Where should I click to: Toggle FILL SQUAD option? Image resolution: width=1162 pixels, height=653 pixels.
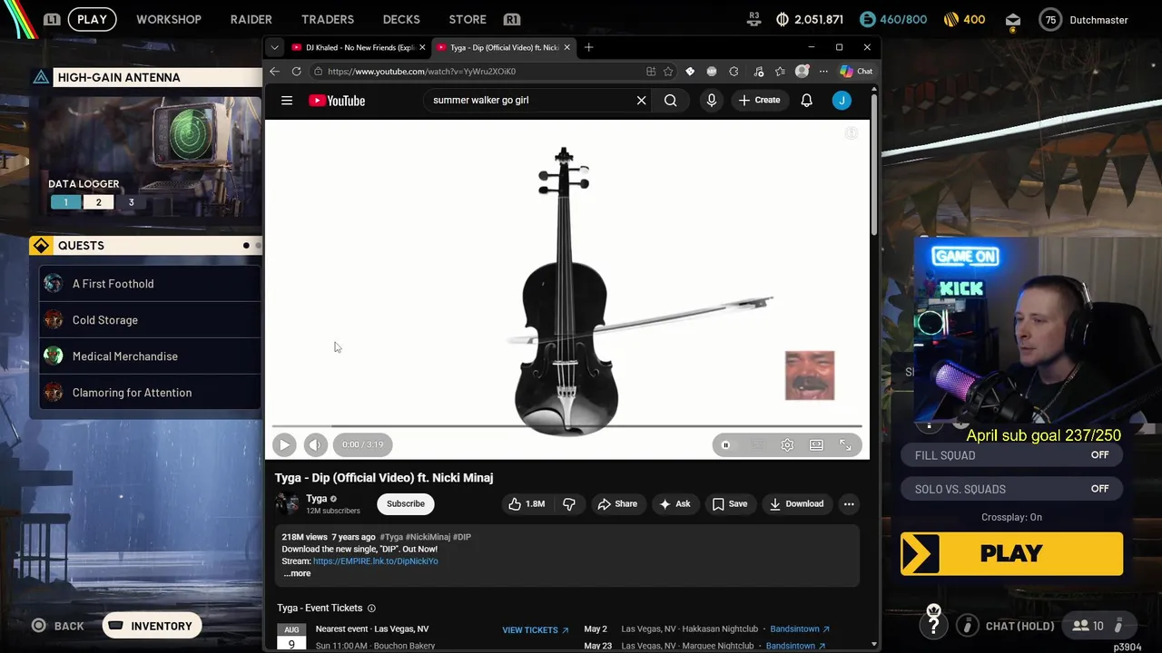[x=1012, y=455]
